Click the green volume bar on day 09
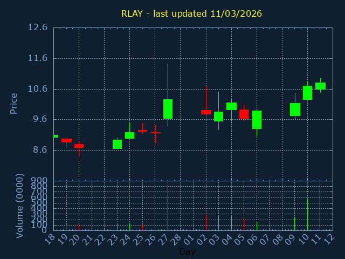345x259 pixels. click(x=295, y=223)
